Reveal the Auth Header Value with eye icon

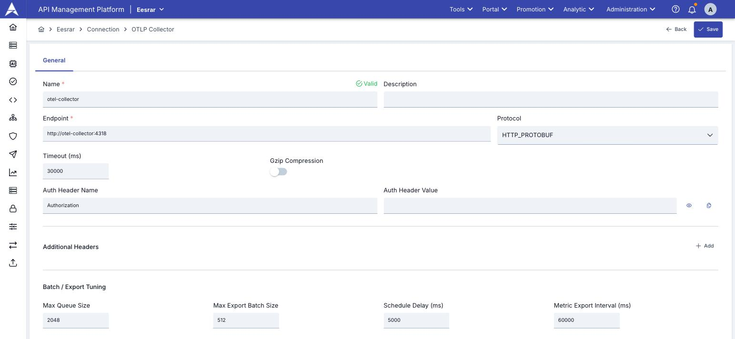[689, 205]
